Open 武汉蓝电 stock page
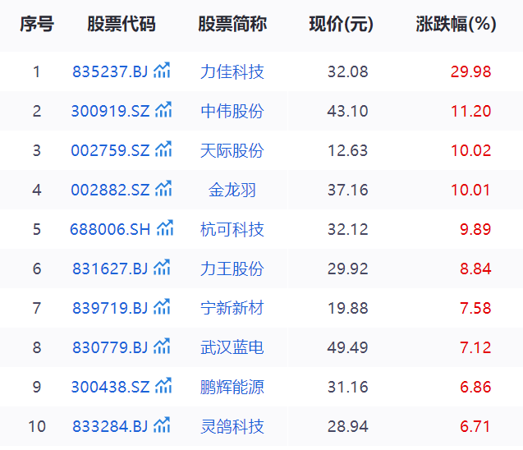Screen dimensions: 523x450 click(232, 347)
